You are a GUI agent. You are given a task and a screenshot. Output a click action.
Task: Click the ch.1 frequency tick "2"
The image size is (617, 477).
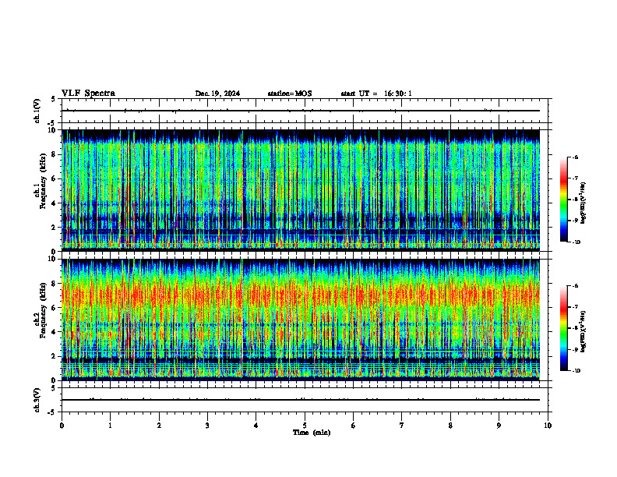[x=55, y=228]
